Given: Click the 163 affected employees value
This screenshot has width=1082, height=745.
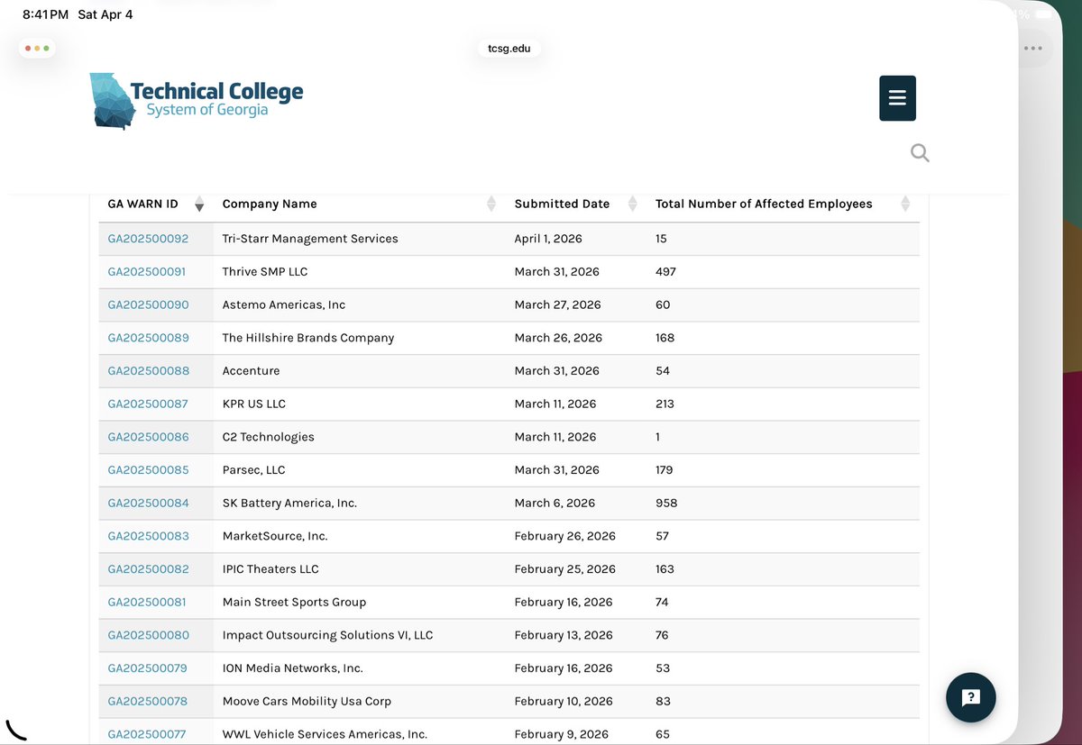Looking at the screenshot, I should click(665, 568).
